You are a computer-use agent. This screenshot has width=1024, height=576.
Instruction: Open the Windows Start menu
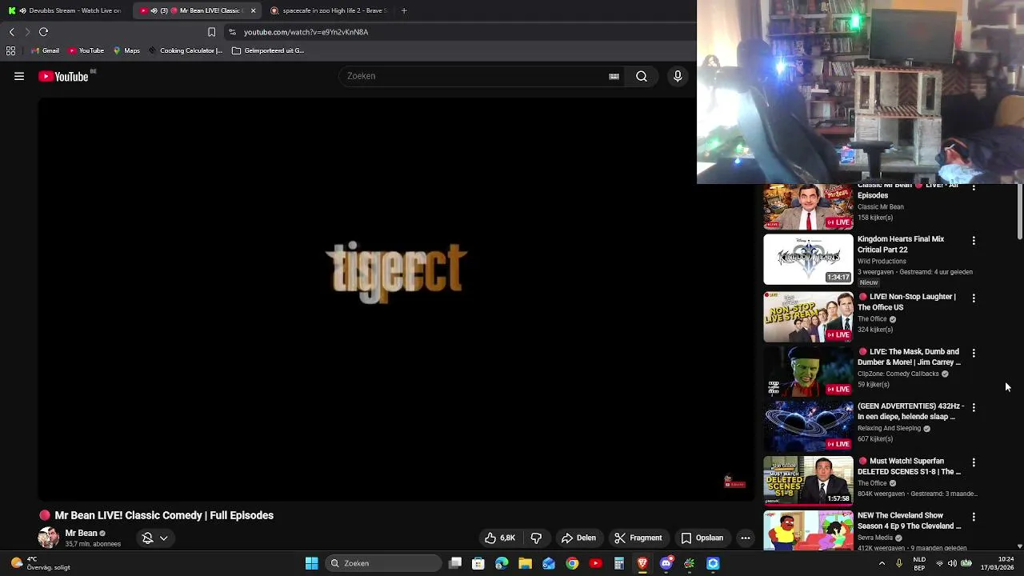click(x=311, y=563)
